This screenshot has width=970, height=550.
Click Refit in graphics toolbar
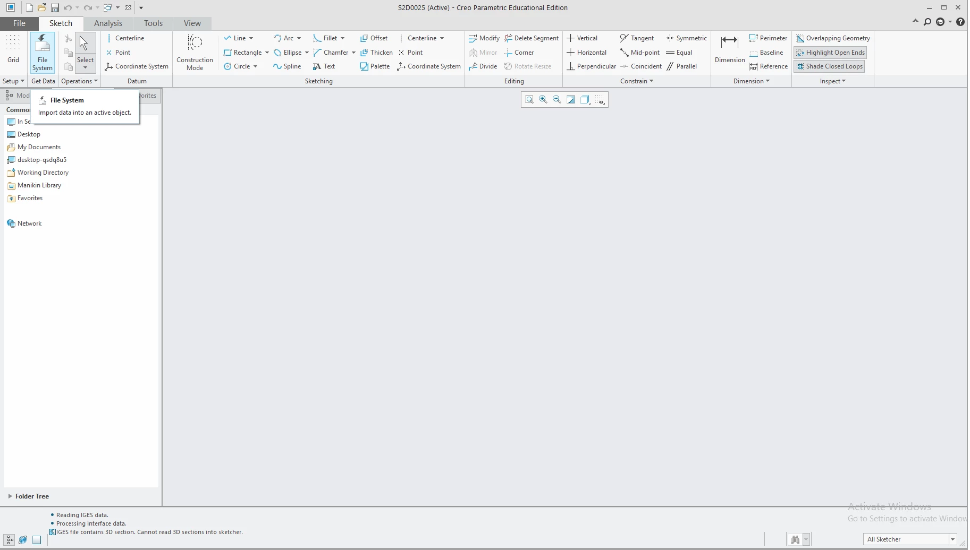tap(529, 99)
